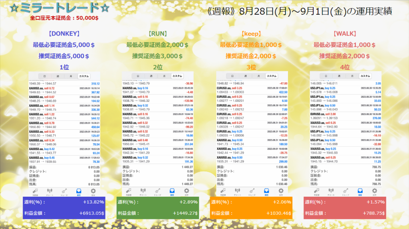The image size is (409, 229).
Task: Select the History tray icon in RUN panel
Action: 173,191
